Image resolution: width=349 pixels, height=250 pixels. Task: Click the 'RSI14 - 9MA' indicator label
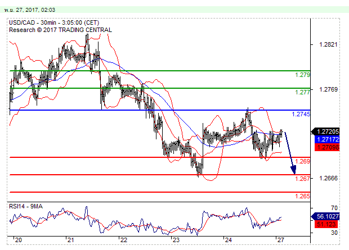(26, 206)
